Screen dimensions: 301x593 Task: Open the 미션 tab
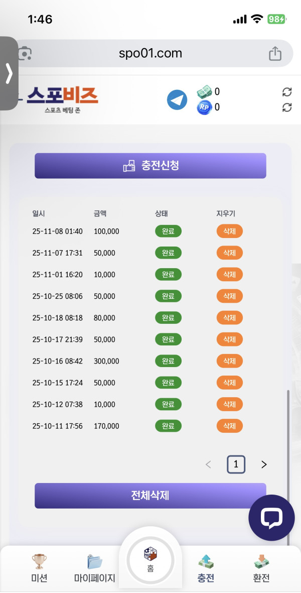[39, 567]
